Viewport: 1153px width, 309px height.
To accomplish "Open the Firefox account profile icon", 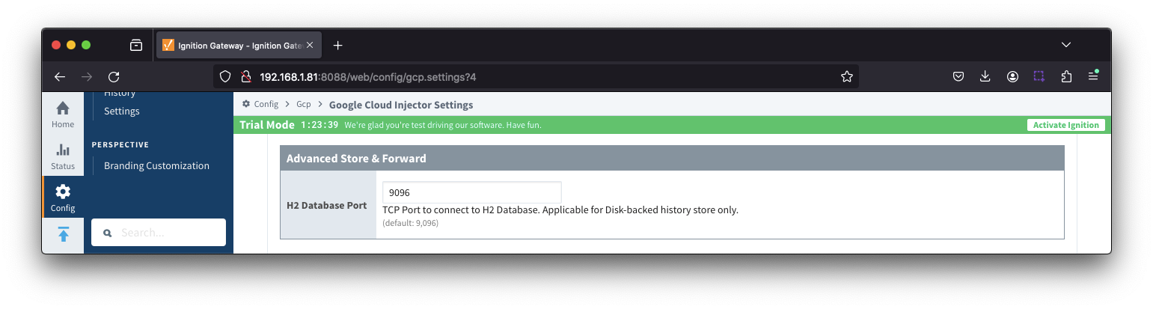I will pyautogui.click(x=1012, y=76).
